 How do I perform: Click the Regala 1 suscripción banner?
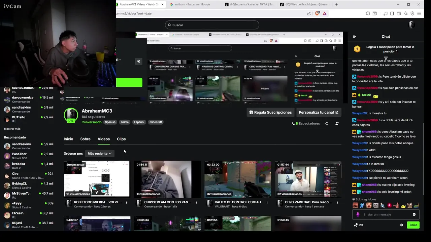386,49
